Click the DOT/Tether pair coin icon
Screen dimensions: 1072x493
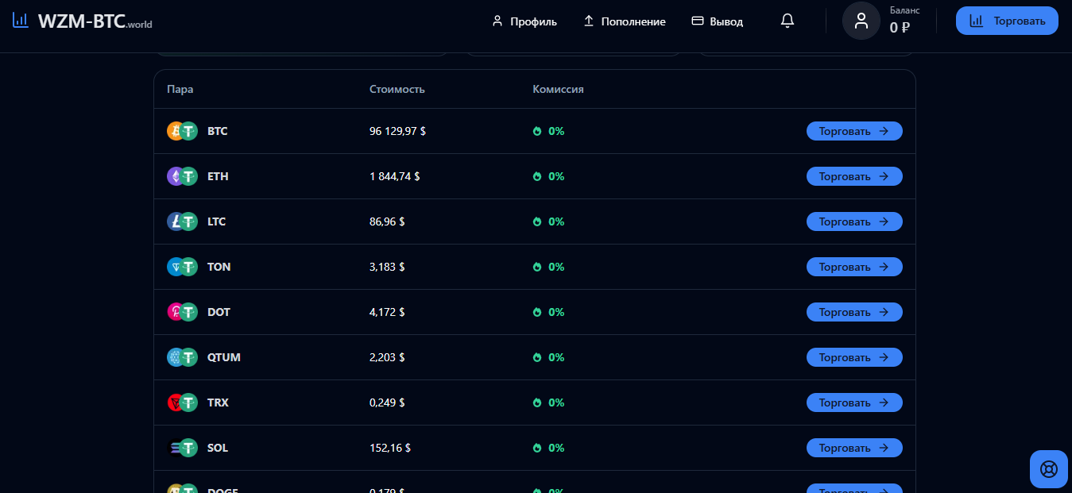click(x=182, y=312)
